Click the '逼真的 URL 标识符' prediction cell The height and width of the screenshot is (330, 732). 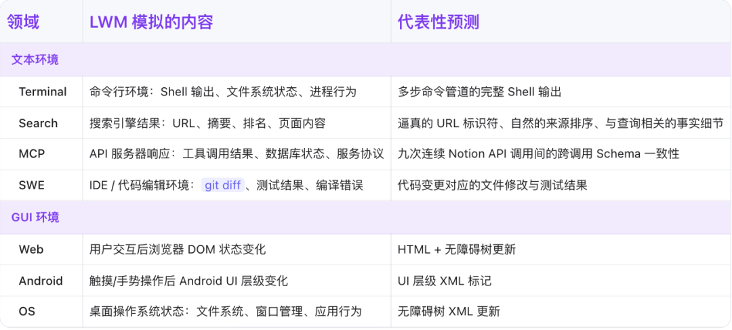[x=561, y=123]
